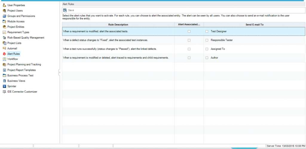This screenshot has width=306, height=149.
Task: Click the Business Views icon
Action: [4, 81]
